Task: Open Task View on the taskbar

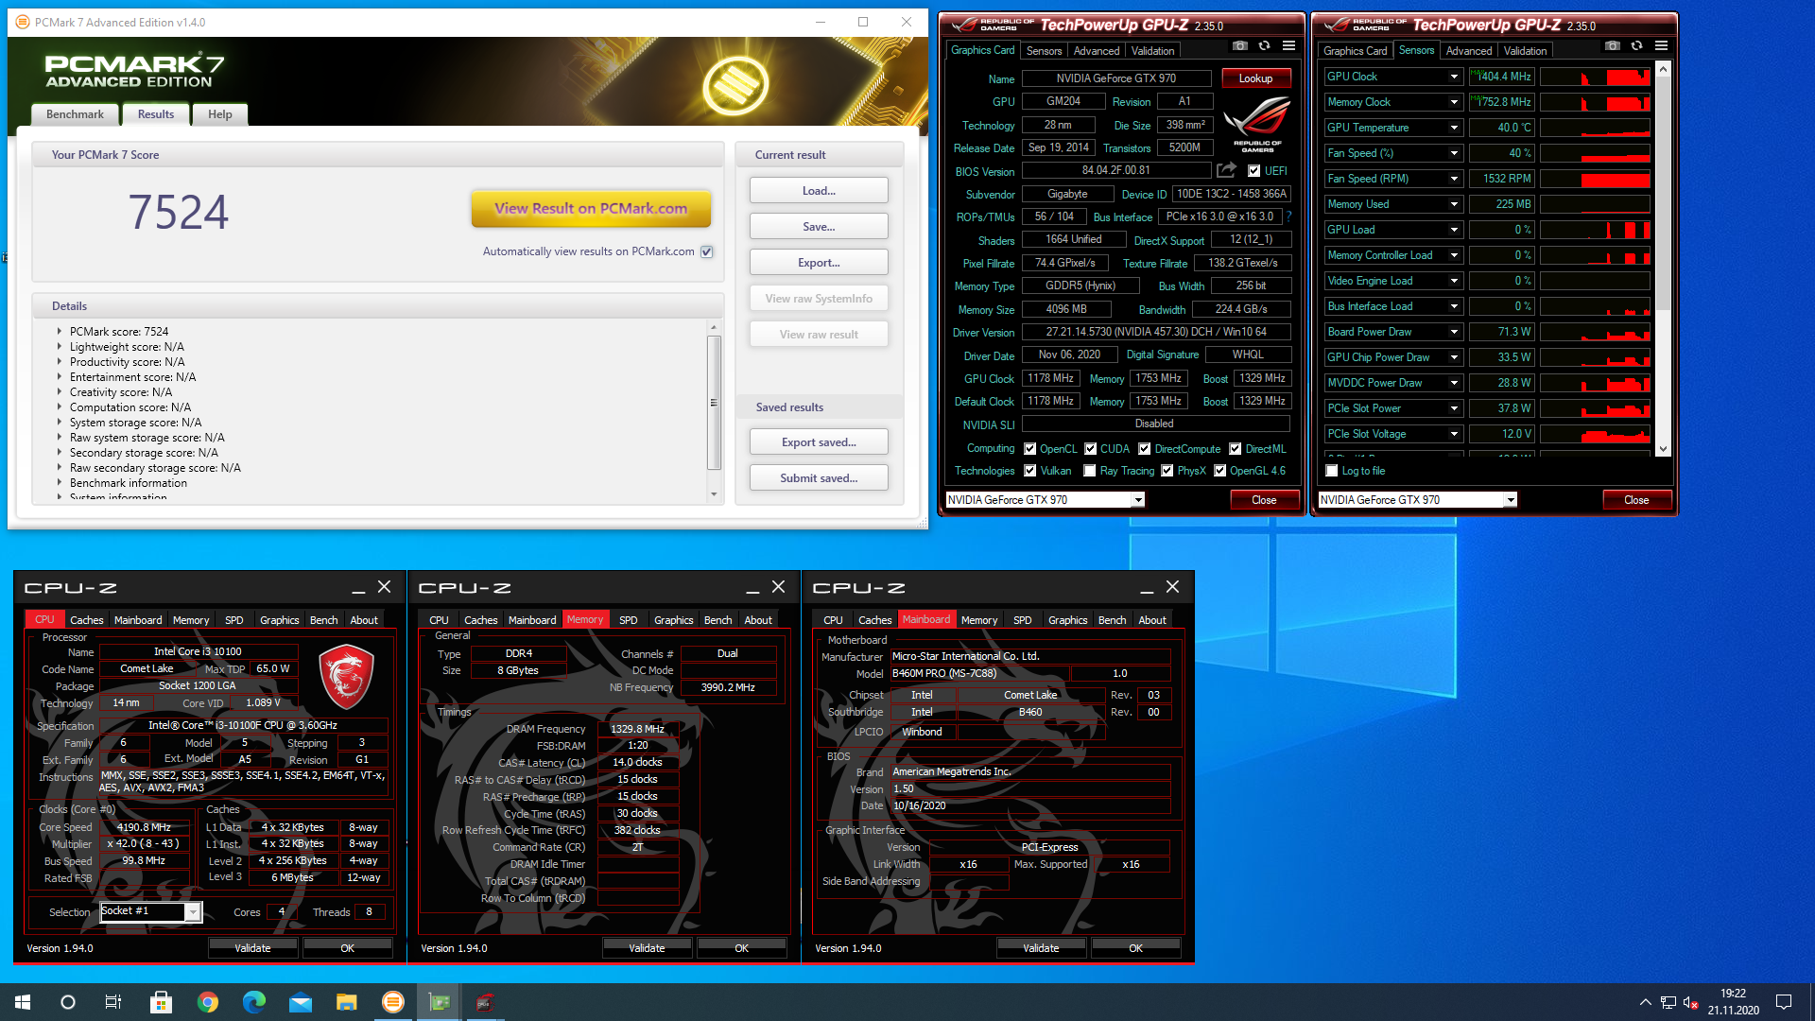Action: pyautogui.click(x=113, y=1002)
